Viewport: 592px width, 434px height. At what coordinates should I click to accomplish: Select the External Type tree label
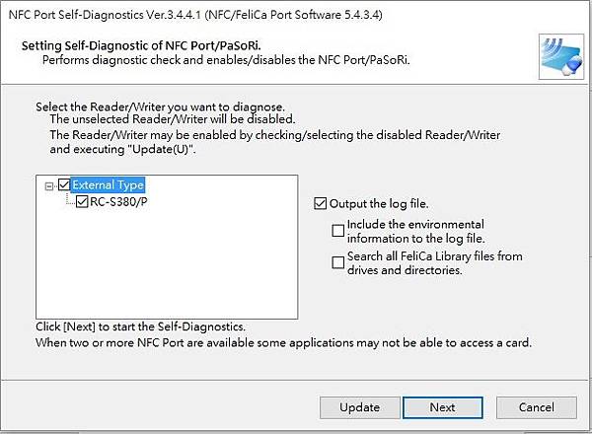(108, 185)
